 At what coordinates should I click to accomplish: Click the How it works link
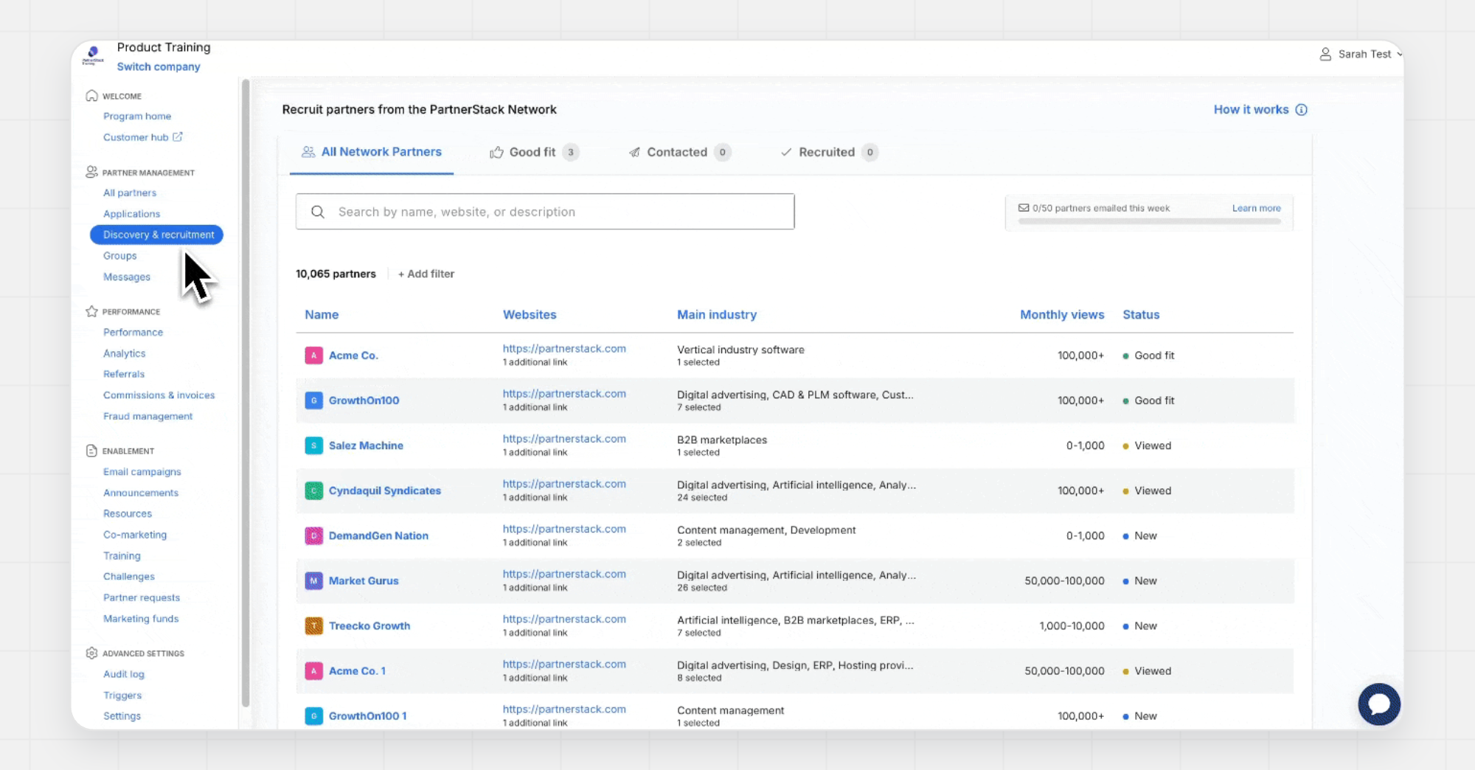pos(1251,110)
